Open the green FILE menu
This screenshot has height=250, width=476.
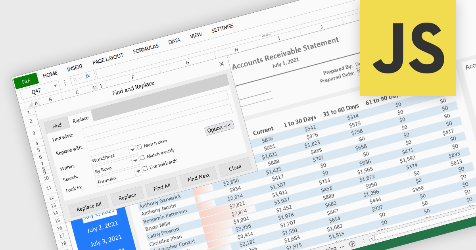(x=26, y=80)
